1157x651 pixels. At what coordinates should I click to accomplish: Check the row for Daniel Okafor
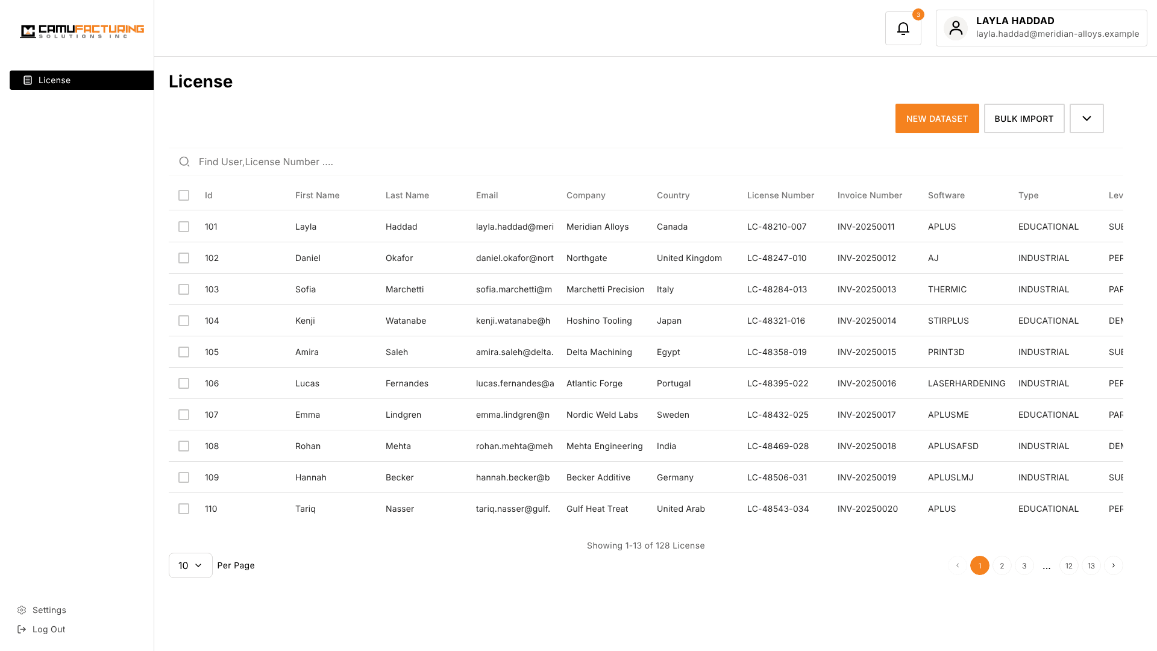184,258
